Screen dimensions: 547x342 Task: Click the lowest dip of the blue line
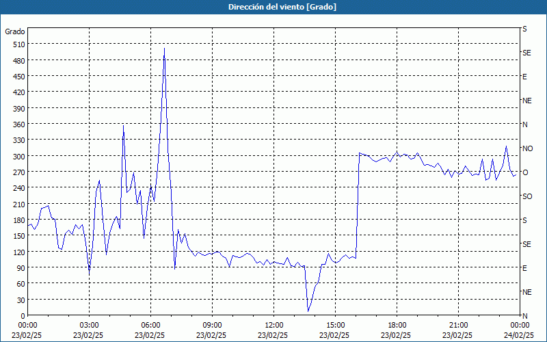[x=308, y=311]
